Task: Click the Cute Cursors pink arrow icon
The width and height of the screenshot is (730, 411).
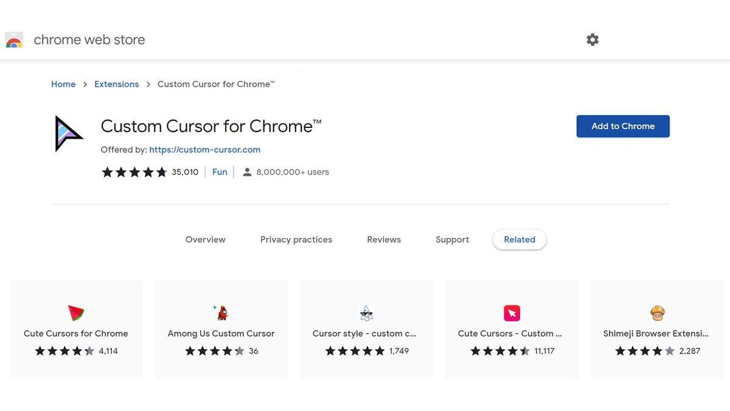Action: pos(512,313)
